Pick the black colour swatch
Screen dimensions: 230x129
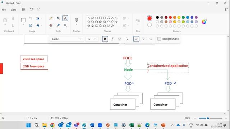tap(157, 18)
